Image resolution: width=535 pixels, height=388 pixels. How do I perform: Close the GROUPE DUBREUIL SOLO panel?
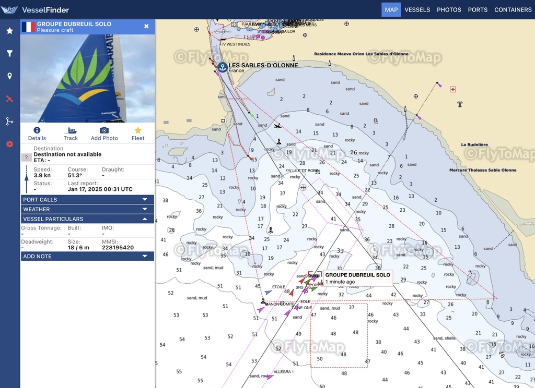tap(146, 26)
